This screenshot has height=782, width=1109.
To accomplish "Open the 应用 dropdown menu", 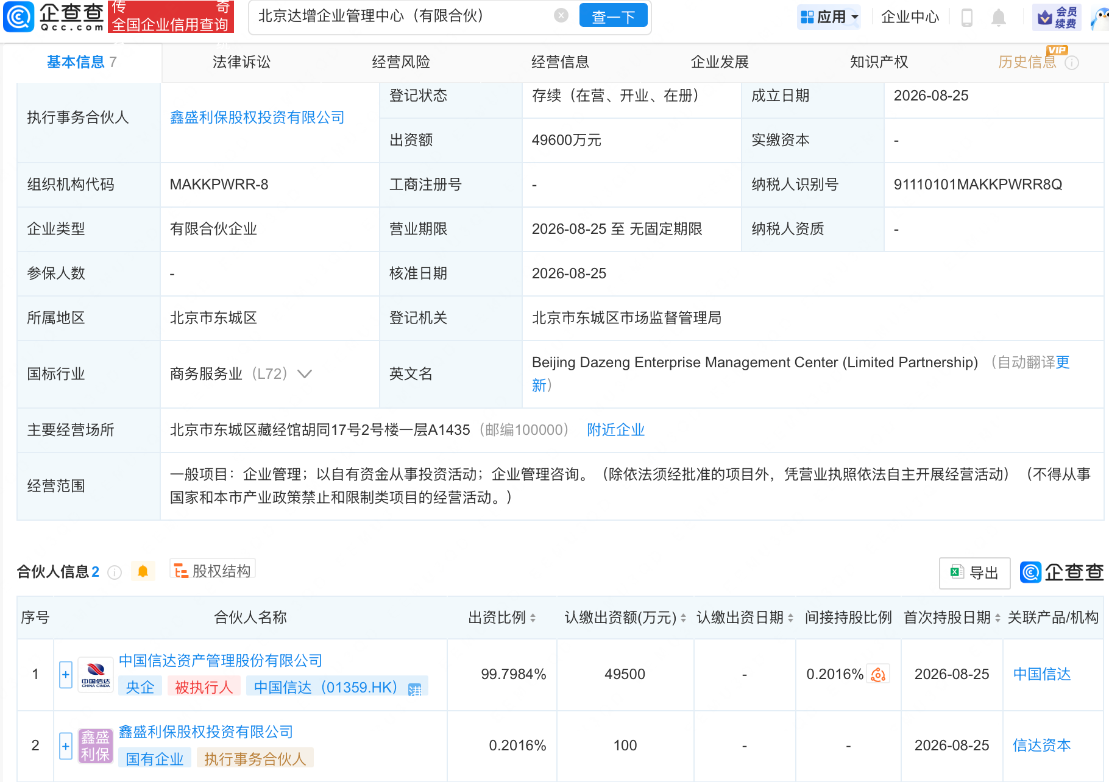I will coord(829,17).
